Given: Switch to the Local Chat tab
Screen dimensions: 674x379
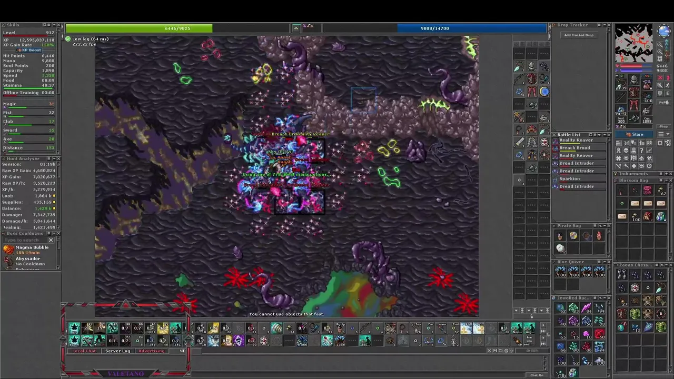Looking at the screenshot, I should coord(84,351).
